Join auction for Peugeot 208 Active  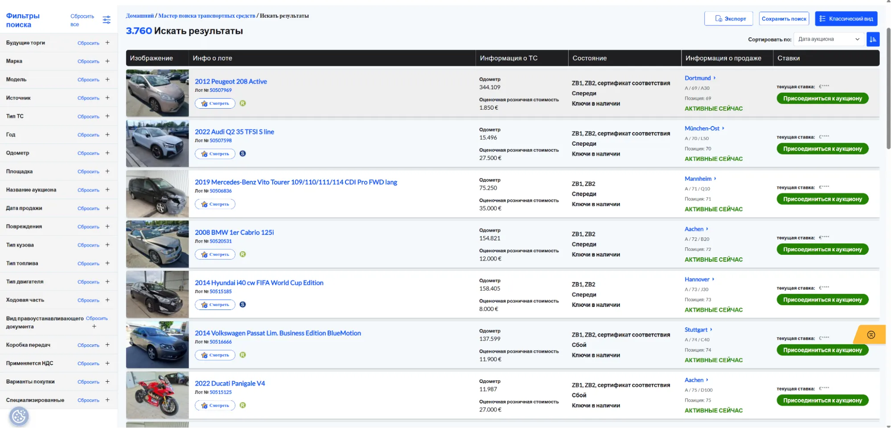coord(822,98)
